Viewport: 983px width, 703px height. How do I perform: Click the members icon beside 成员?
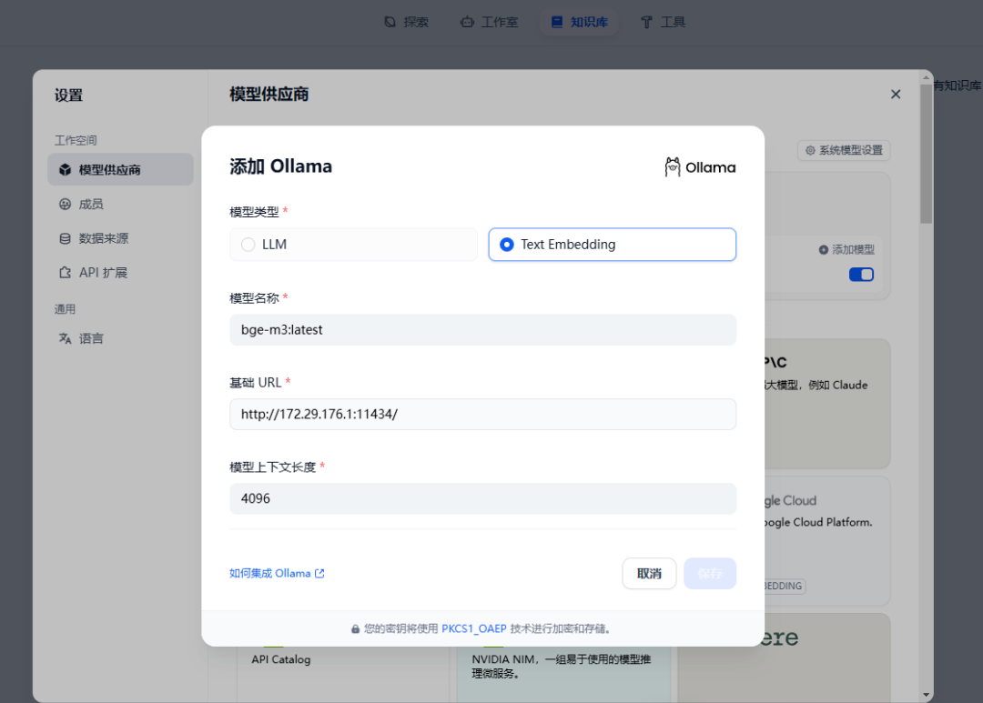[66, 204]
